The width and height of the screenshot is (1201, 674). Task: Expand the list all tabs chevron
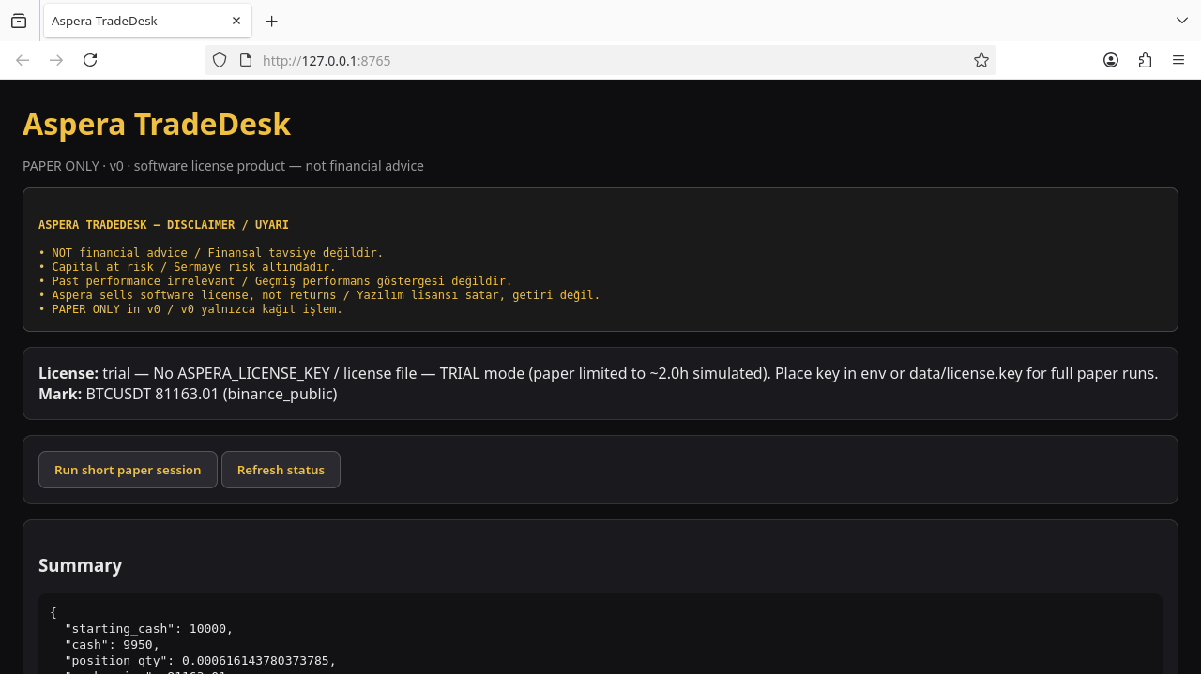pyautogui.click(x=1182, y=21)
